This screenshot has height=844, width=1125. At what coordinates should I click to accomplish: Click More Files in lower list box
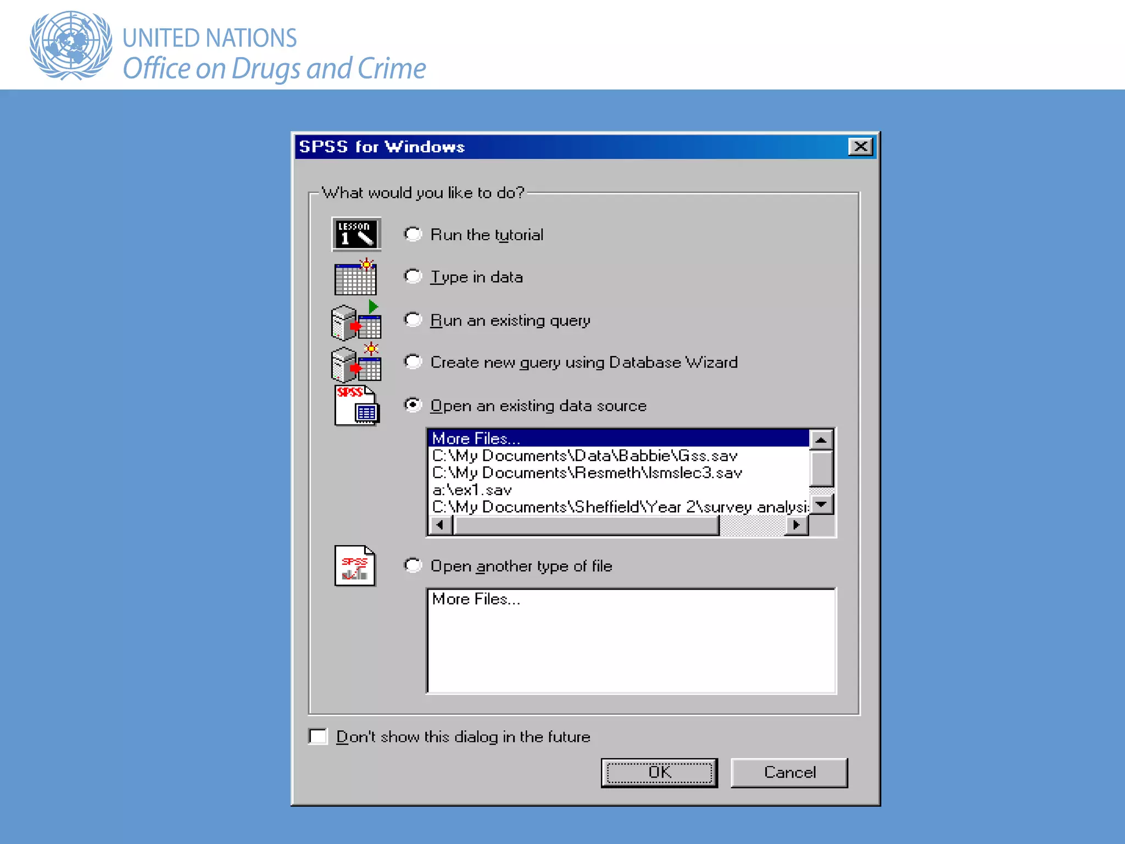click(x=476, y=599)
